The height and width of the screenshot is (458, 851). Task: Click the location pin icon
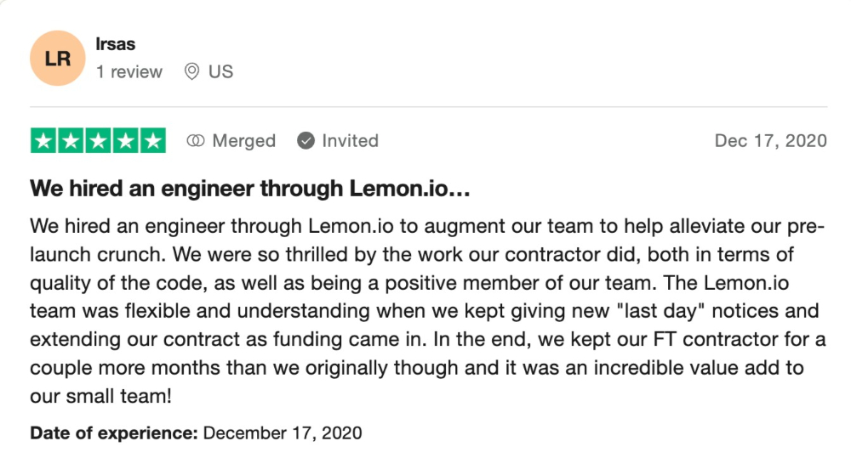pyautogui.click(x=191, y=71)
